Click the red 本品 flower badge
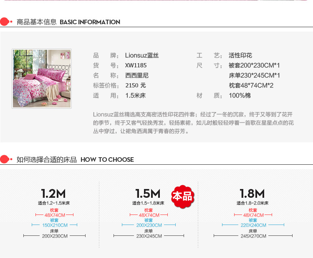The image size is (313, 258). click(x=182, y=196)
